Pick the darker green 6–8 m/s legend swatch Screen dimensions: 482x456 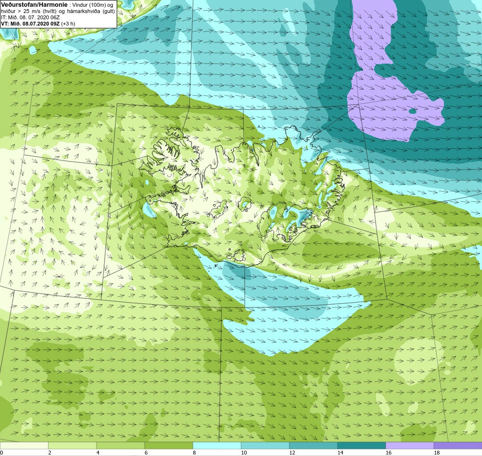(x=169, y=445)
